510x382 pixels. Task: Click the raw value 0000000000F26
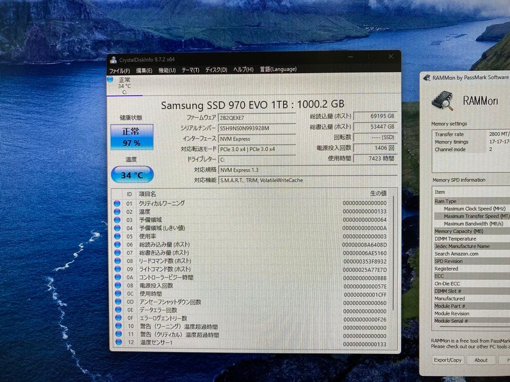coord(365,320)
